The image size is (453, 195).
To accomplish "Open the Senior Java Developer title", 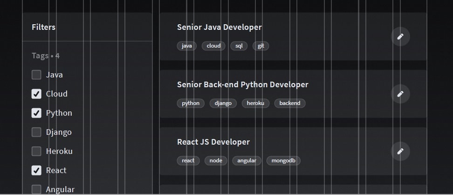I will pyautogui.click(x=220, y=27).
